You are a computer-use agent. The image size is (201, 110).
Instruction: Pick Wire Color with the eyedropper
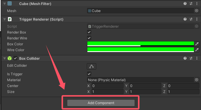click(197, 50)
